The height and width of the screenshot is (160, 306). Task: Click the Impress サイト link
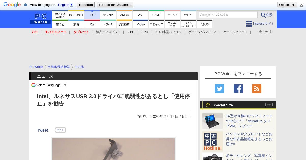point(263,24)
